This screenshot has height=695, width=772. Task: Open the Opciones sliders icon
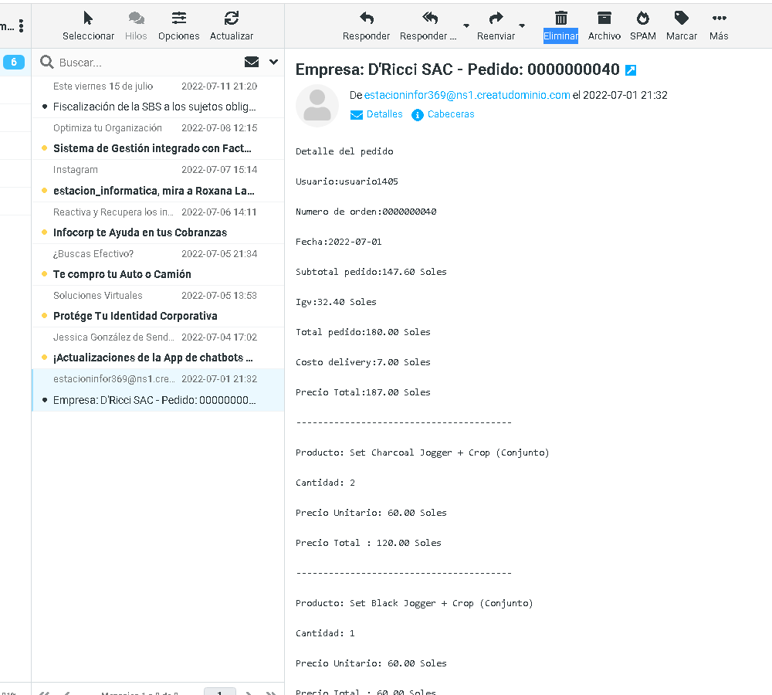point(179,19)
